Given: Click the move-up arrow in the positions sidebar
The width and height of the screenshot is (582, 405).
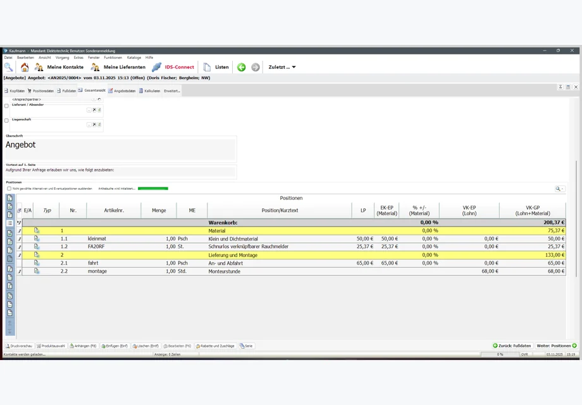Looking at the screenshot, I should click(x=10, y=323).
